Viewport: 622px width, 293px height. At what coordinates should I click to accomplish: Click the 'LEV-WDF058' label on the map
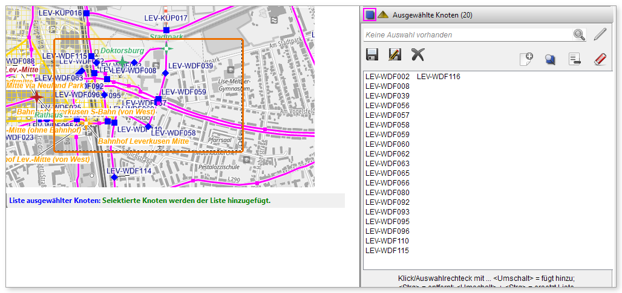(174, 133)
